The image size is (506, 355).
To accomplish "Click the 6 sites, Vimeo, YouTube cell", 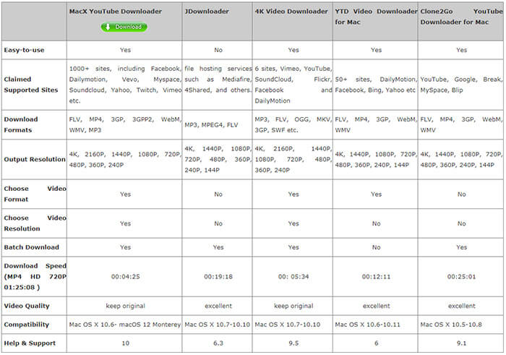I will point(293,85).
